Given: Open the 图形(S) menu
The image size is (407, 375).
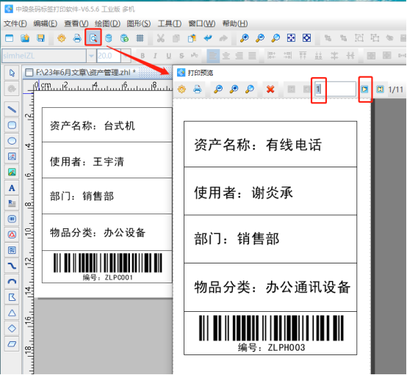Looking at the screenshot, I should (139, 23).
